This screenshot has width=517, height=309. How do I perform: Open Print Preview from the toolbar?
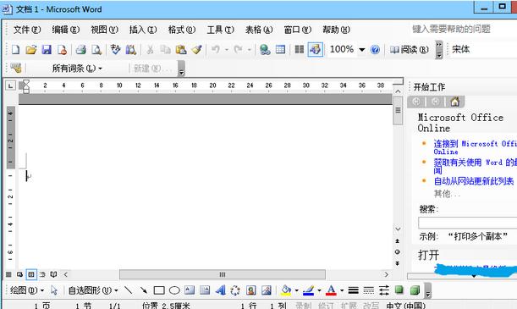click(96, 49)
